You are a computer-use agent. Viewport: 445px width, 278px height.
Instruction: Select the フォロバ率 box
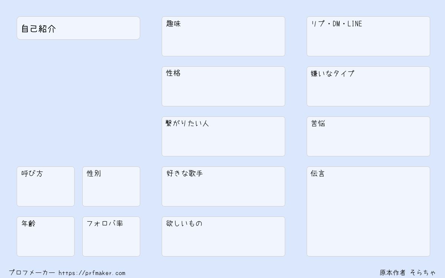pyautogui.click(x=111, y=236)
